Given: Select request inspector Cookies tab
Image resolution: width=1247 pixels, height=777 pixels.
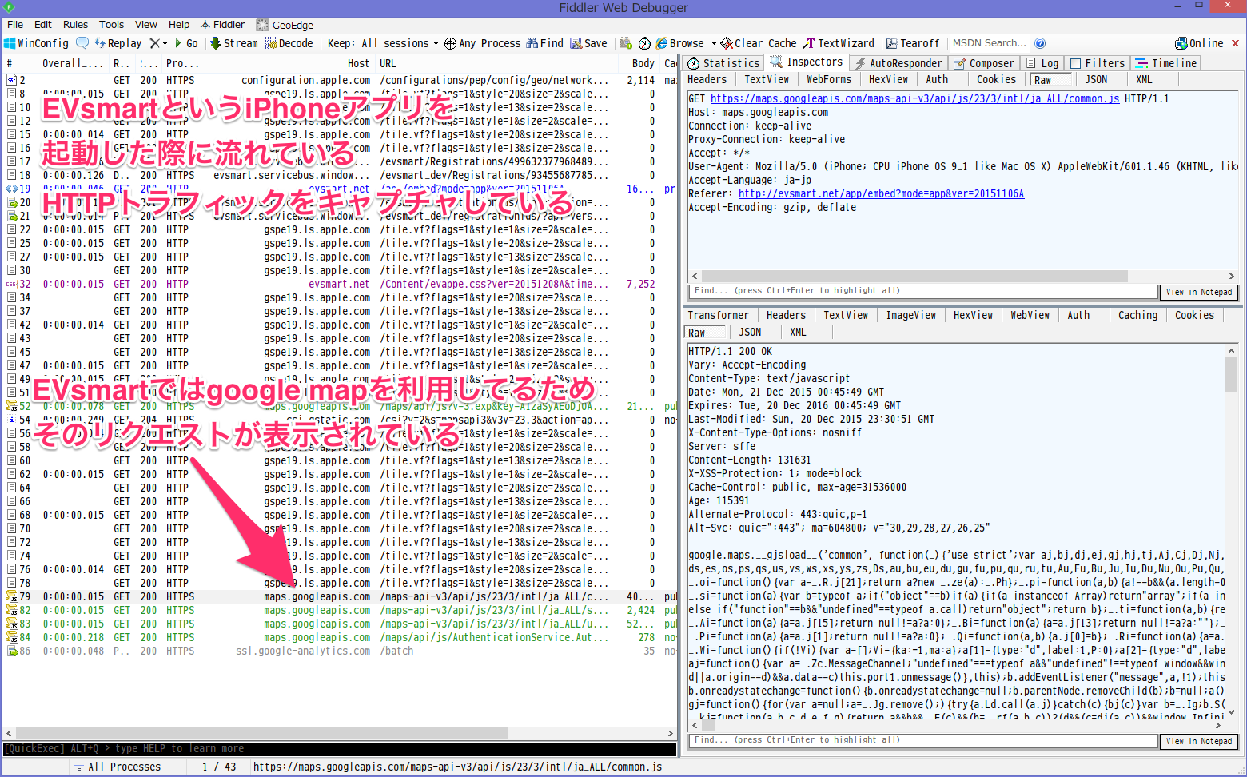Looking at the screenshot, I should point(996,79).
